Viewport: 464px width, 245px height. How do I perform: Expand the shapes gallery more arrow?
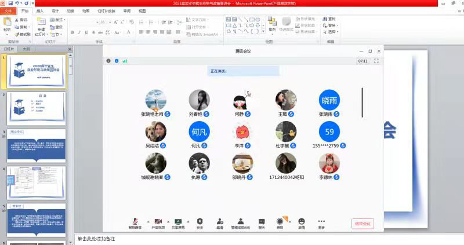tap(263, 31)
